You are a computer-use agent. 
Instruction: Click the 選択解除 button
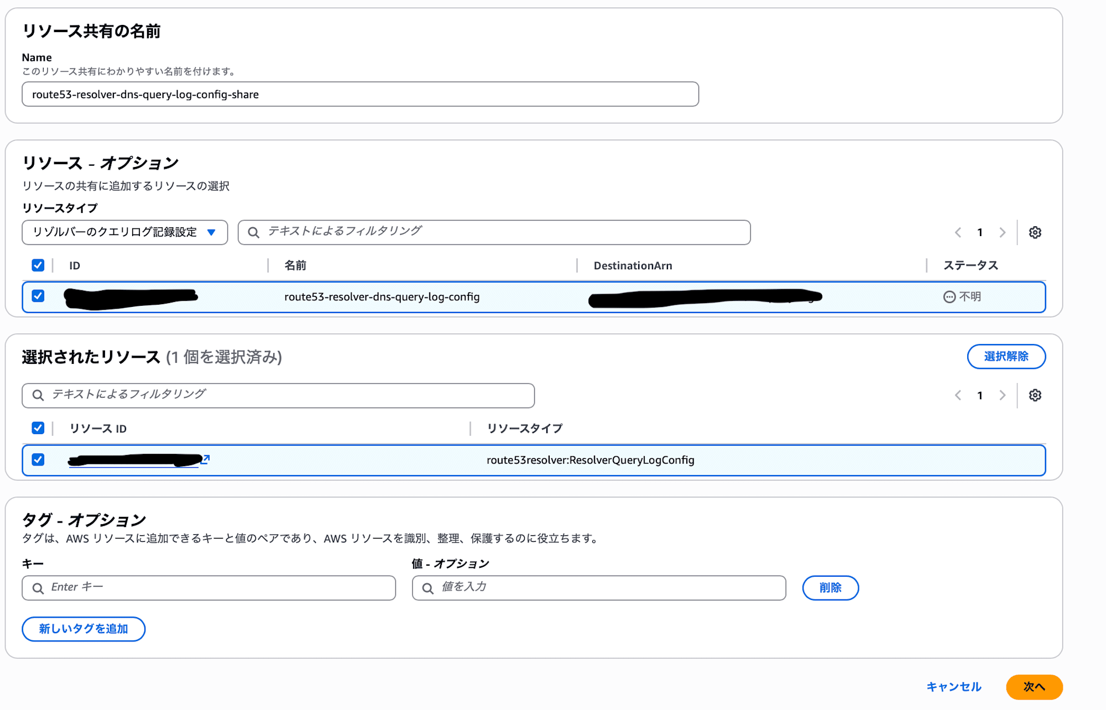(1006, 357)
